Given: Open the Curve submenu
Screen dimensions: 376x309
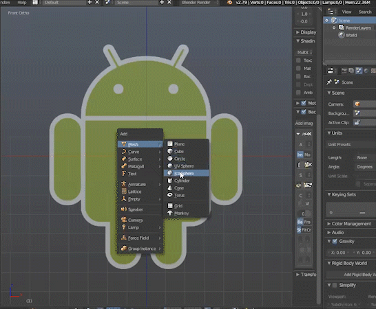Looking at the screenshot, I should click(x=140, y=152).
